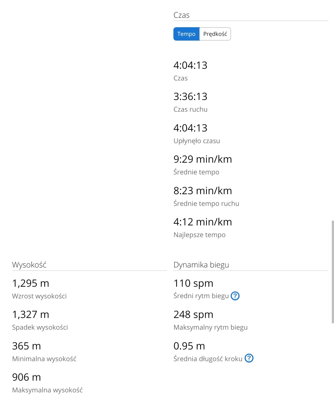Open help for Średni rytm biegu
The width and height of the screenshot is (334, 400).
click(x=235, y=296)
